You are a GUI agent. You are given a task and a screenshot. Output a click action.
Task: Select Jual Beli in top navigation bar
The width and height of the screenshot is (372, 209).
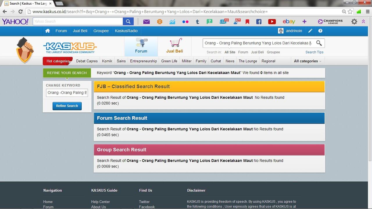coord(80,31)
